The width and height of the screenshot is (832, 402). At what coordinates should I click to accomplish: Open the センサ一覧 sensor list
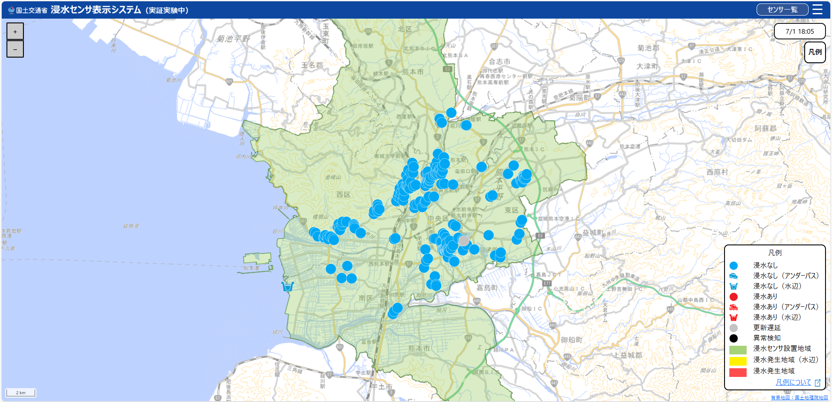[782, 10]
